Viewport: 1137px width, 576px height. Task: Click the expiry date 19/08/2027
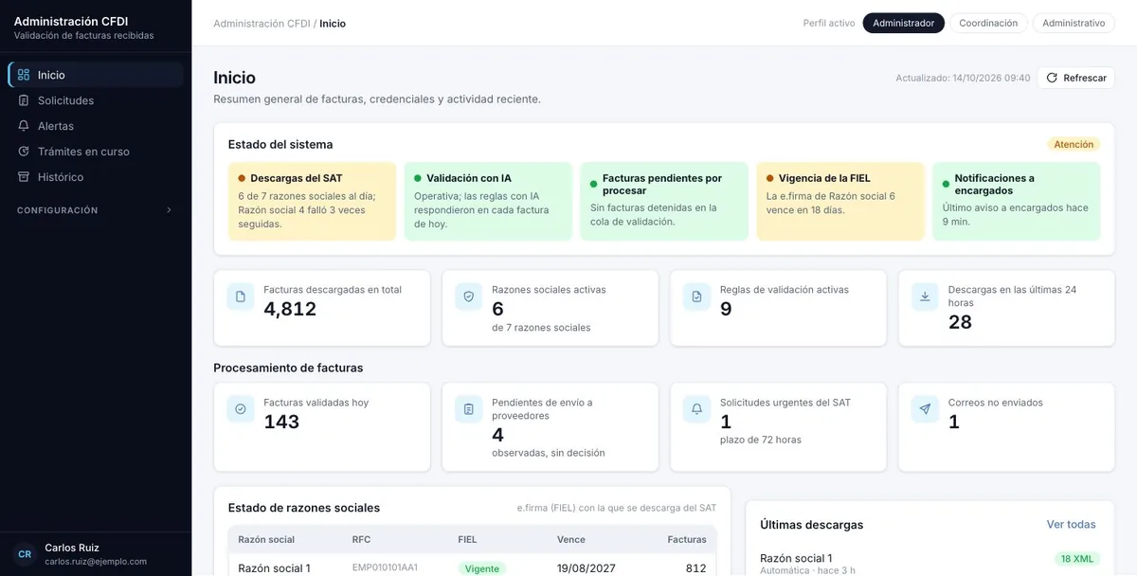click(x=588, y=568)
